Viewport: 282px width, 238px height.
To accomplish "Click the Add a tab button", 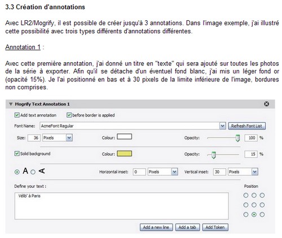I will tap(187, 227).
